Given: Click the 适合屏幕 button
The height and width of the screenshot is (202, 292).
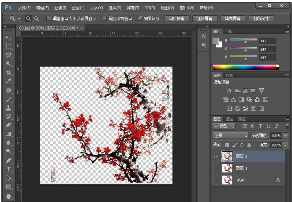Looking at the screenshot, I should click(205, 19).
